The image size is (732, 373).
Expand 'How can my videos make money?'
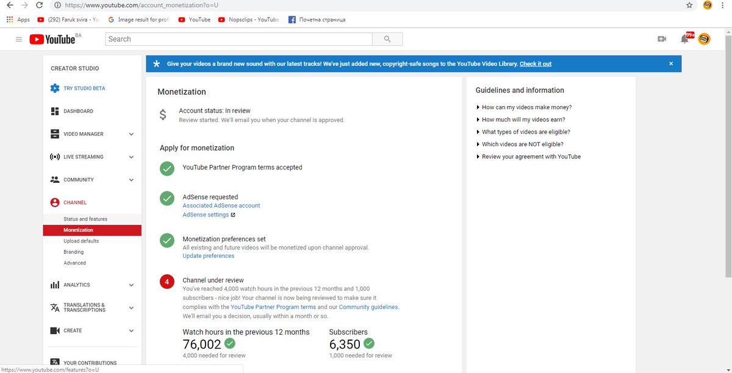523,107
